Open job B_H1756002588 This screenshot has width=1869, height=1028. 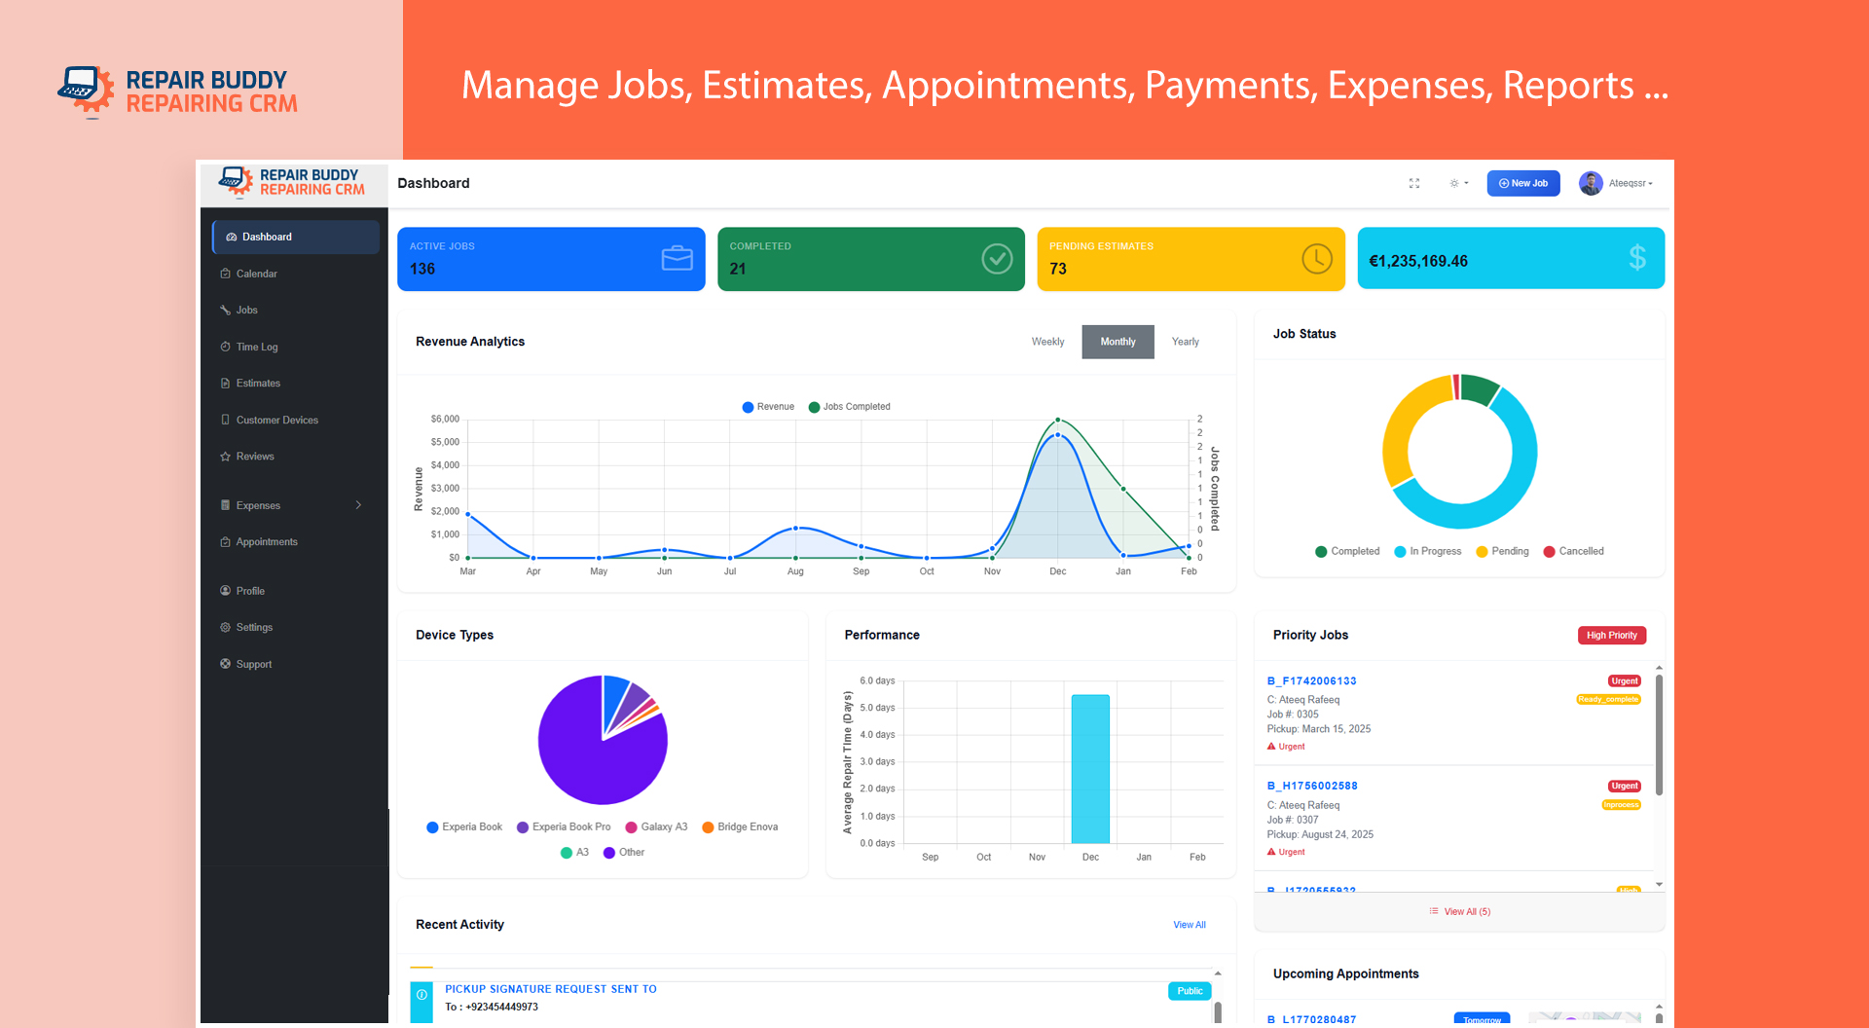pos(1312,787)
